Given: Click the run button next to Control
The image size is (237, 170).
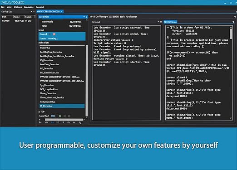Looking at the screenshot, I should coord(49,34).
